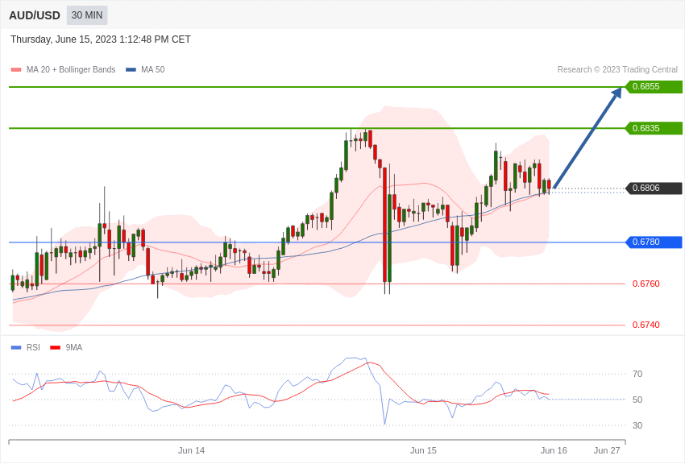Click the Jun 16 date axis label

tap(554, 450)
